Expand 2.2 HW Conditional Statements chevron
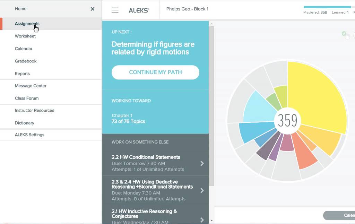 coord(202,163)
